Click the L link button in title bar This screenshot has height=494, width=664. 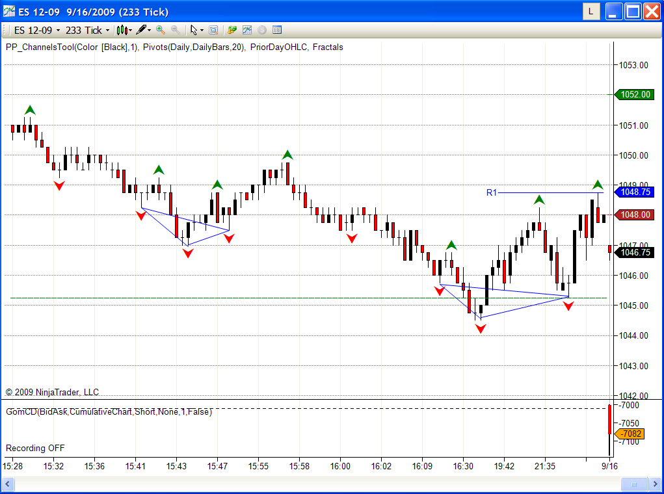click(x=591, y=12)
